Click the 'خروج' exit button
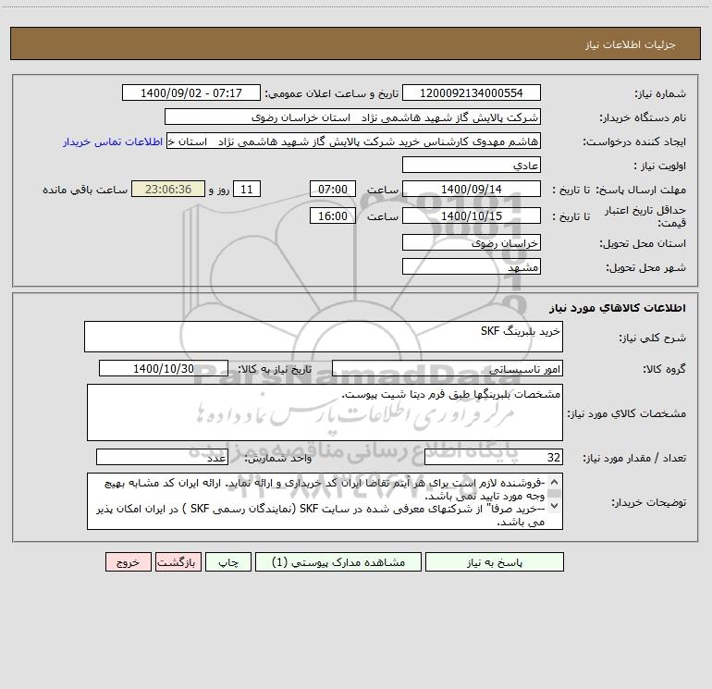This screenshot has height=689, width=712. tap(128, 561)
